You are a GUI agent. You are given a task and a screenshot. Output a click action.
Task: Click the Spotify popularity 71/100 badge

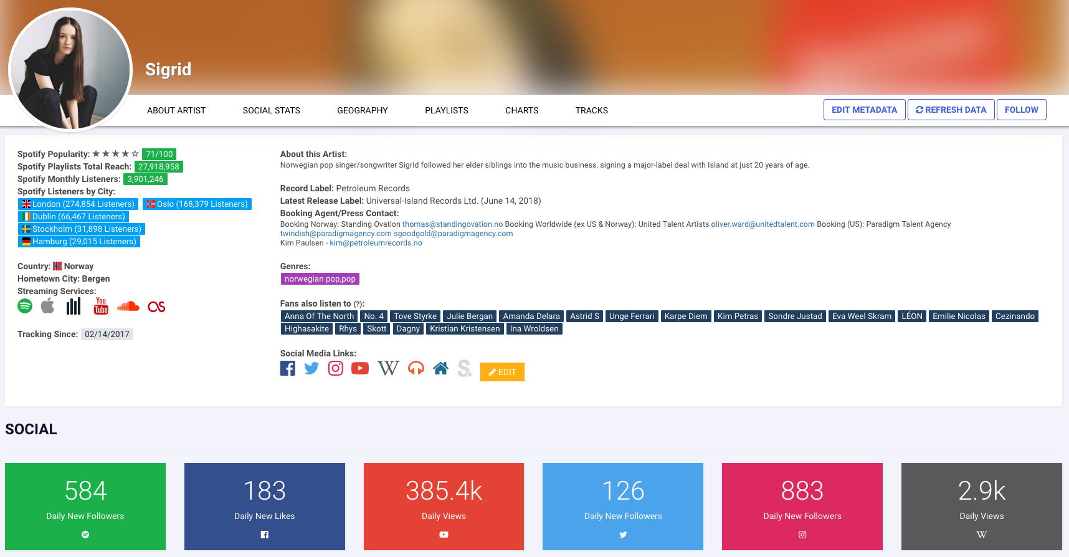pyautogui.click(x=159, y=154)
